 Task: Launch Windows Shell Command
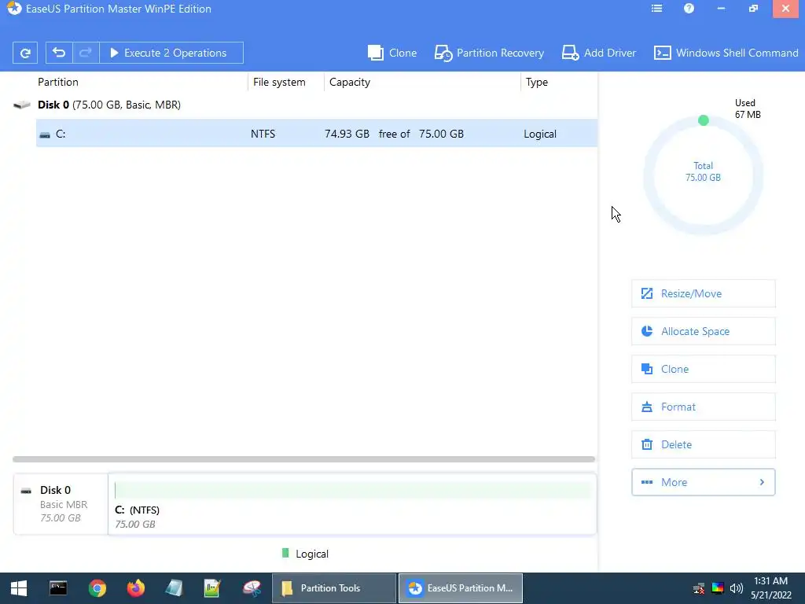pos(726,53)
